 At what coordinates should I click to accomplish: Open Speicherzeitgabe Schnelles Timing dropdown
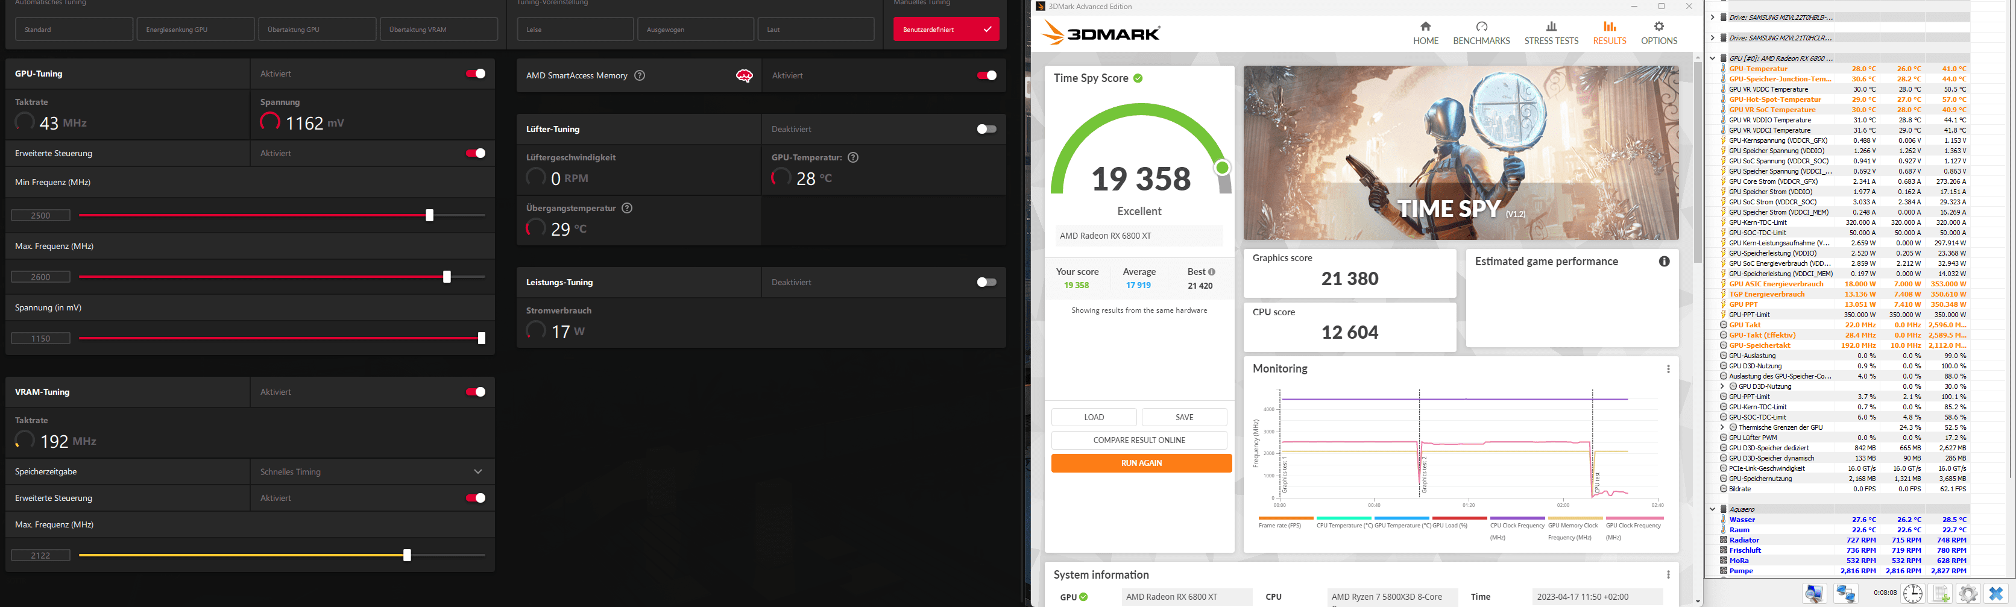[x=372, y=472]
